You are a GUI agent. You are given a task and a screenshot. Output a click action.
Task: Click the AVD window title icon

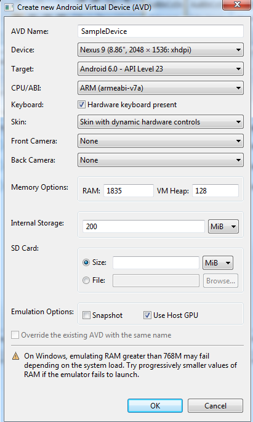click(9, 7)
